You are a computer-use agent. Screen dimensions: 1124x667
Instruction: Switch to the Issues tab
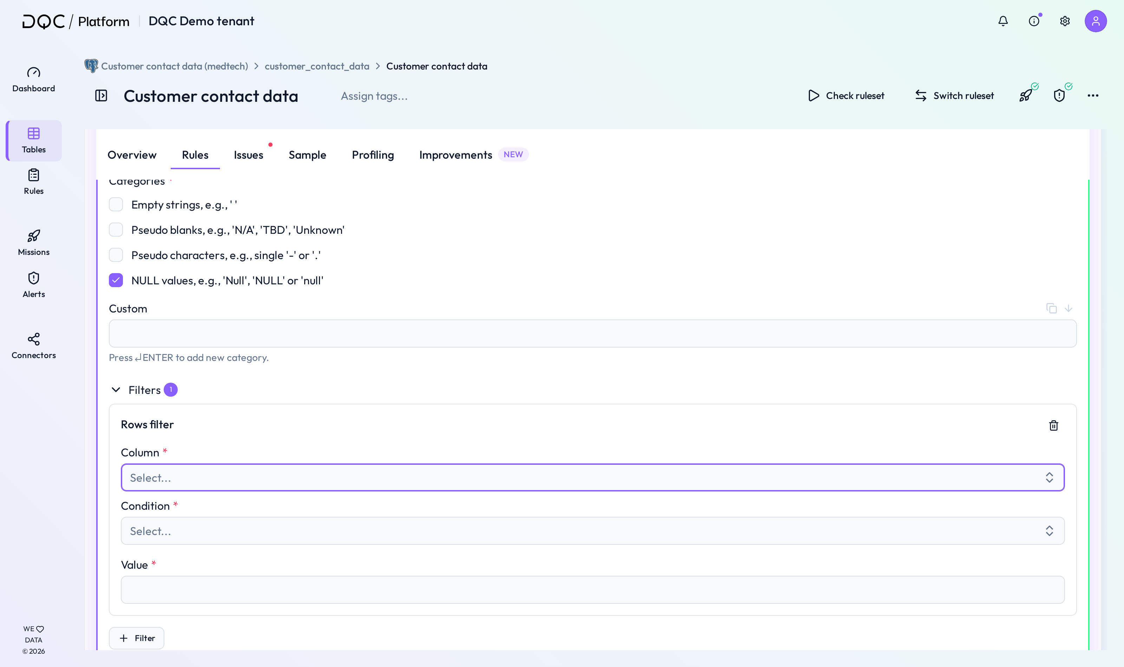pos(249,154)
